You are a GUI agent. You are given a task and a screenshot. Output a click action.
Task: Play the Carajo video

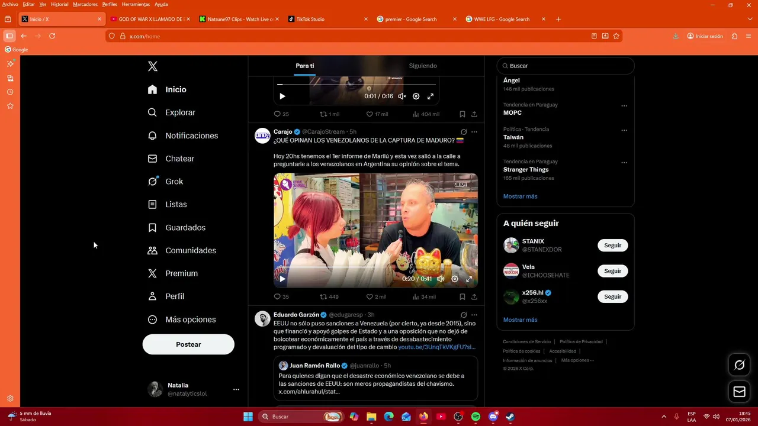click(x=282, y=279)
